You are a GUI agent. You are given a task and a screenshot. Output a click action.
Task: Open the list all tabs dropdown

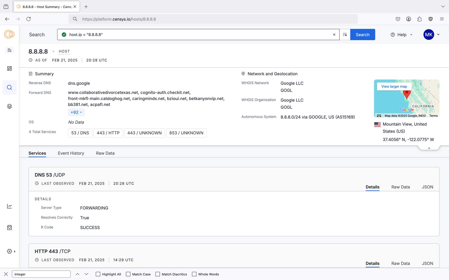point(443,7)
